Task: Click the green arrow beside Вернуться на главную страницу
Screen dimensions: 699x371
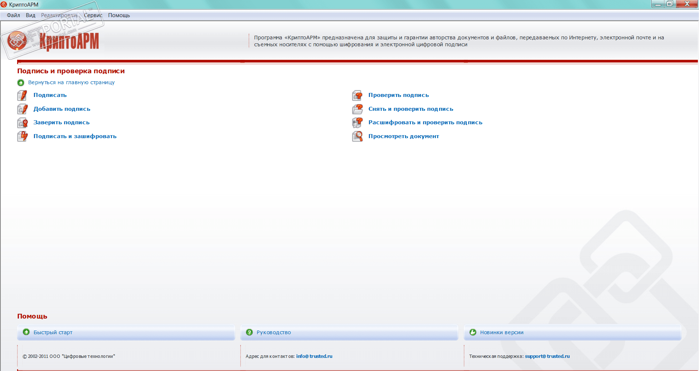Action: click(x=21, y=83)
